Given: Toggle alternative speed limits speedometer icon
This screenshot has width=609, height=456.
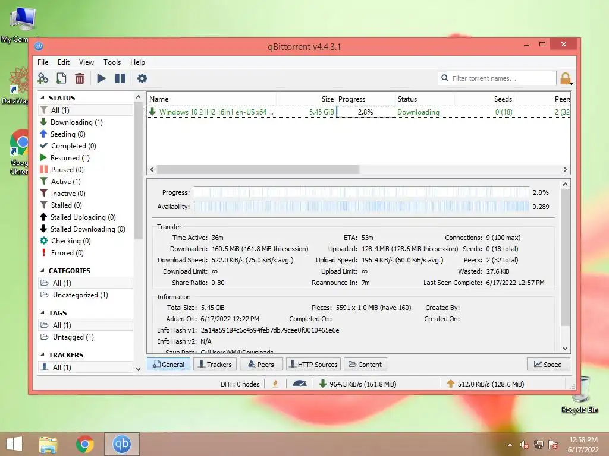Looking at the screenshot, I should pyautogui.click(x=300, y=384).
